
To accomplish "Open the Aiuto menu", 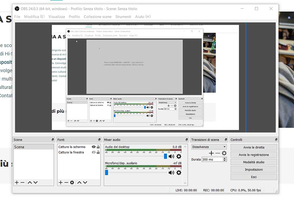I will pyautogui.click(x=143, y=17).
